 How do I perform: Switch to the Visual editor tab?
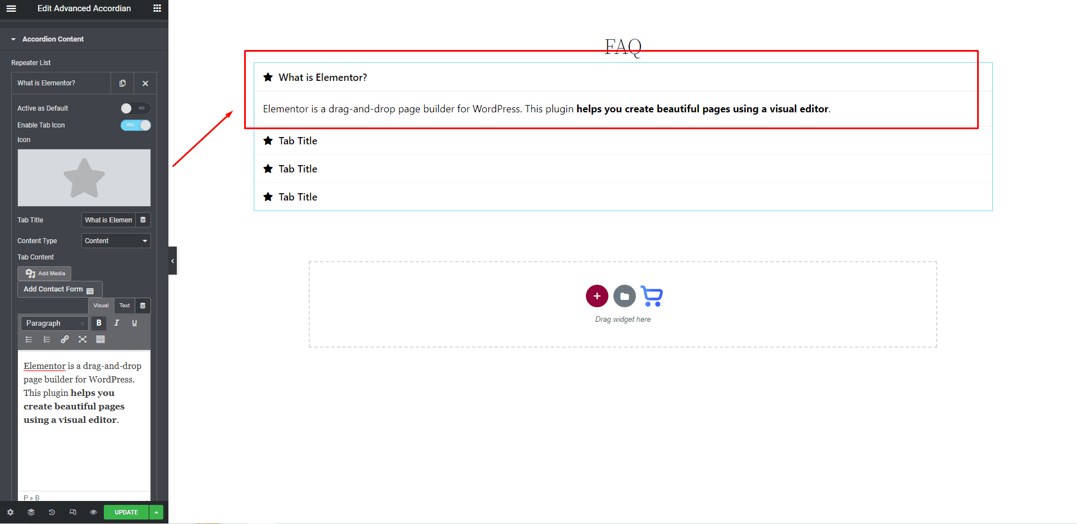(x=101, y=306)
